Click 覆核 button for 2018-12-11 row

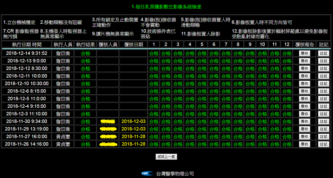point(304,76)
